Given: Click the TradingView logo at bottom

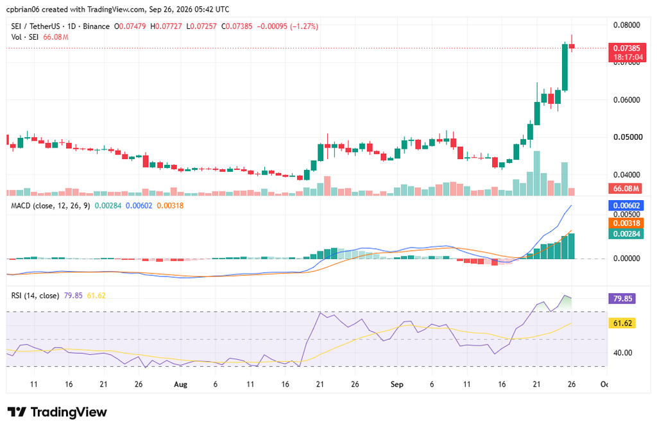Looking at the screenshot, I should [x=57, y=412].
